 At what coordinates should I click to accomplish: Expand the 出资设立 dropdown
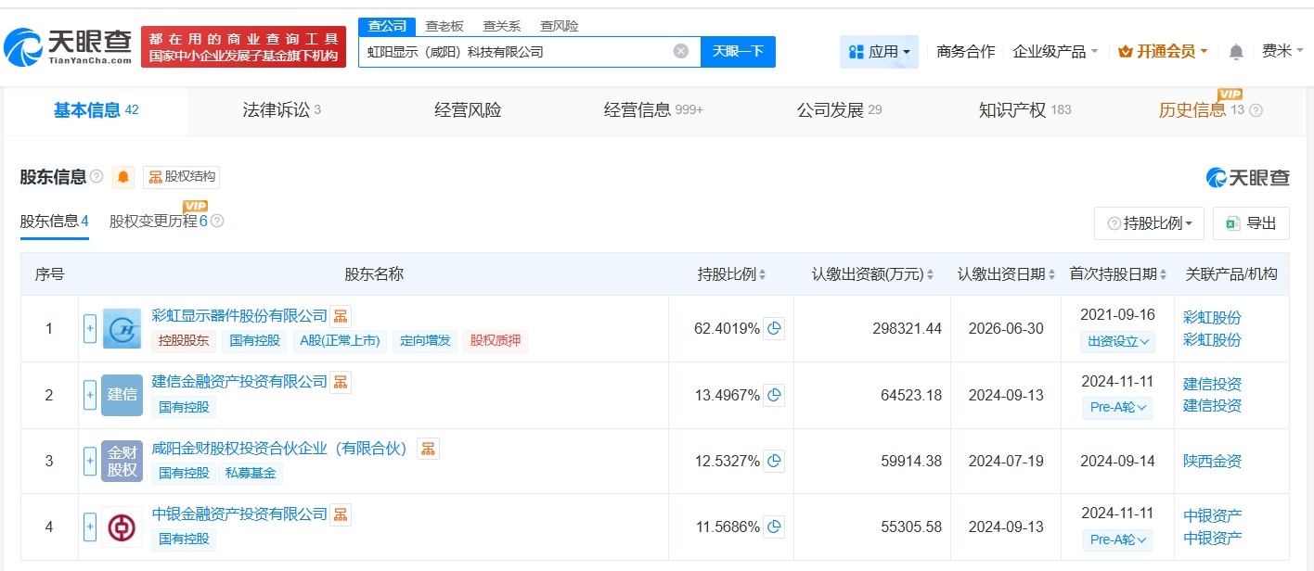[1117, 340]
